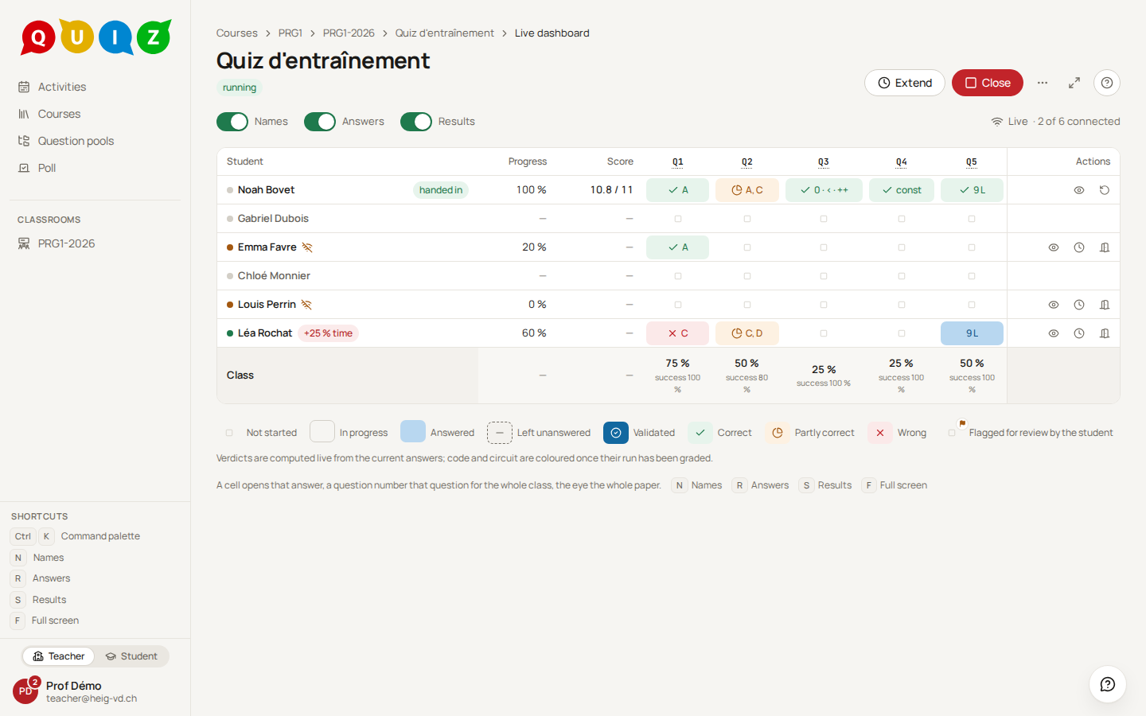Open Activities in the sidebar
The image size is (1146, 716).
click(x=95, y=87)
